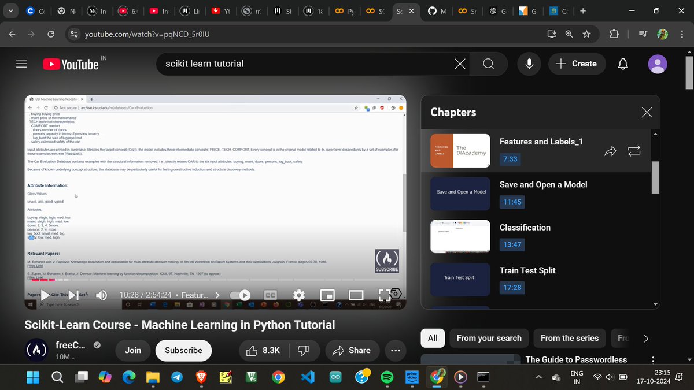Viewport: 694px width, 390px height.
Task: Toggle closed captions CC
Action: 271,295
